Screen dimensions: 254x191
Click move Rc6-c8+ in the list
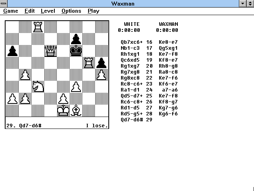click(x=132, y=102)
